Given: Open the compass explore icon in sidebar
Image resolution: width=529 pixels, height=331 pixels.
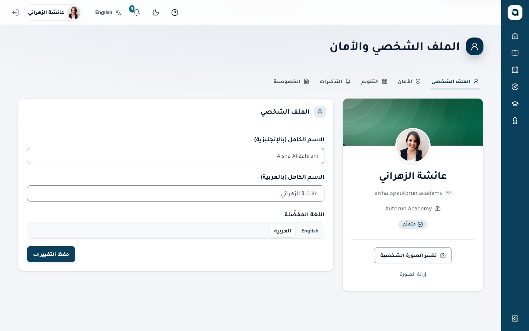Looking at the screenshot, I should 515,86.
